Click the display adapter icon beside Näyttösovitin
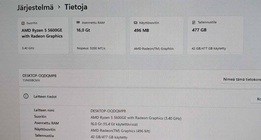Screen dimensions: 261x140 click(x=135, y=23)
